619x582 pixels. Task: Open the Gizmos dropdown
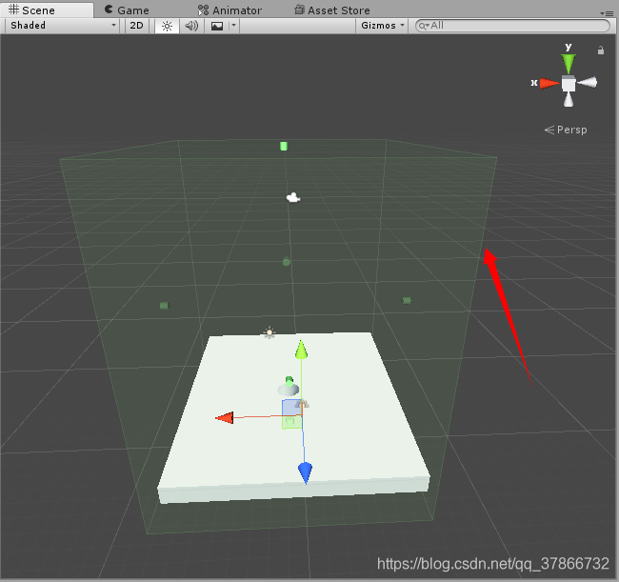click(382, 26)
